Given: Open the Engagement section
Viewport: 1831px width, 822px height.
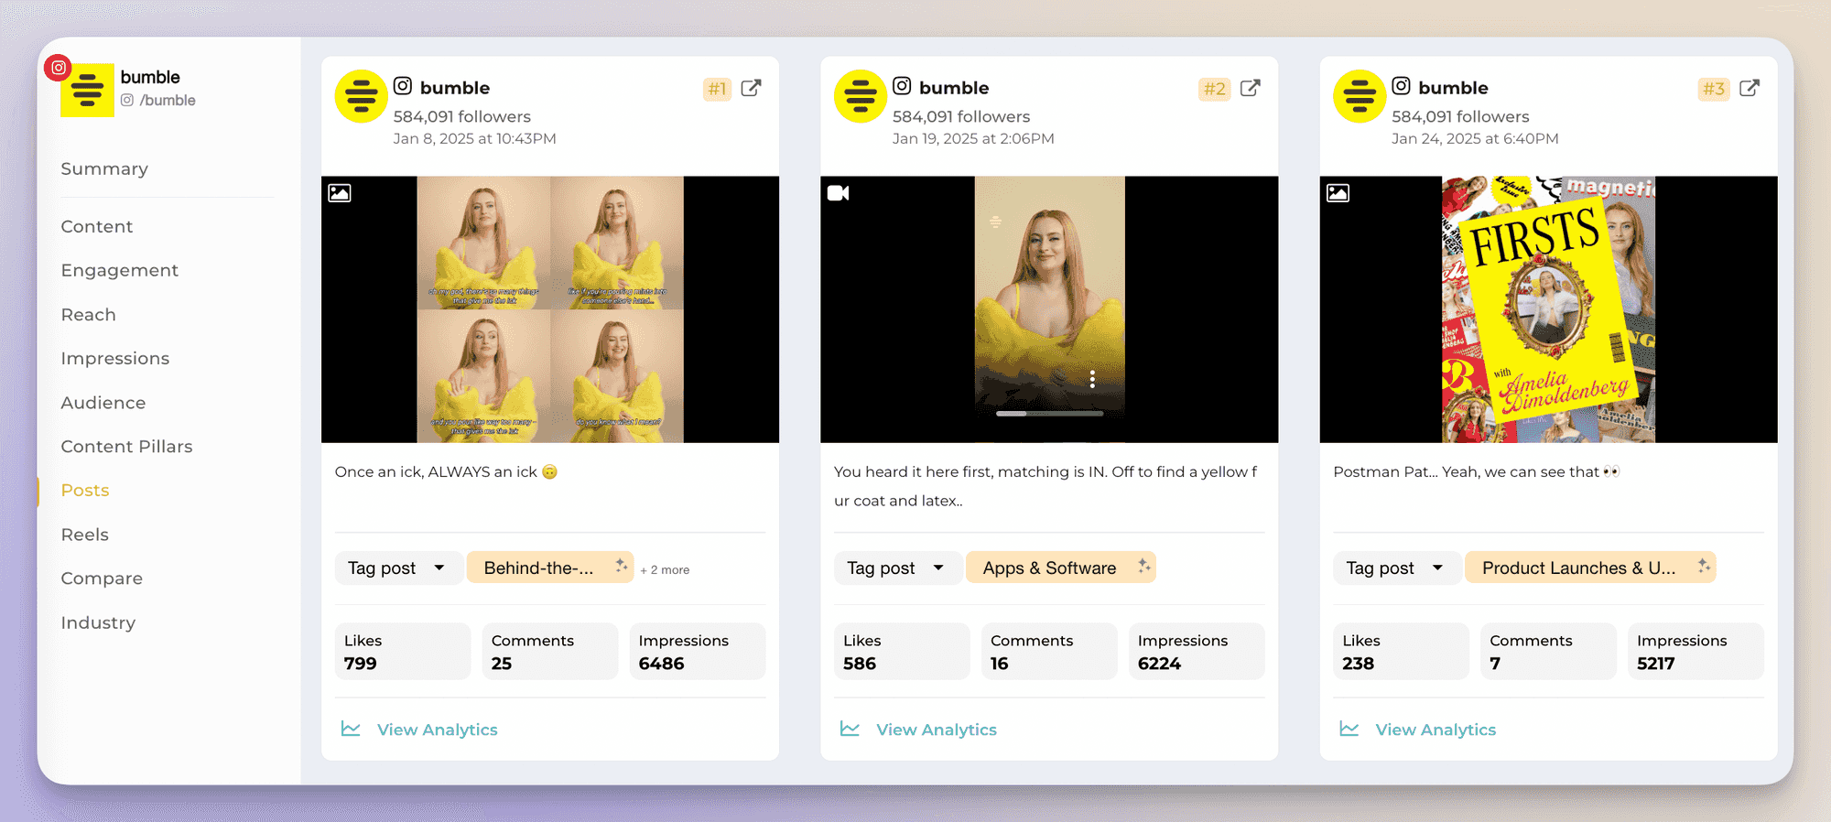Looking at the screenshot, I should pos(120,270).
